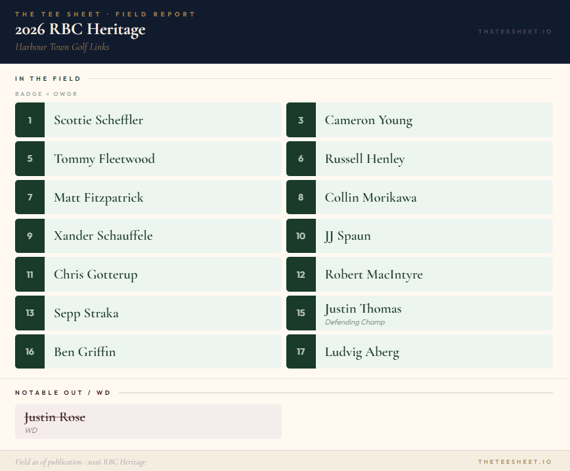This screenshot has height=471, width=570.
Task: Click OWGR badge 12 beside Robert MacIntyre
Action: point(301,274)
